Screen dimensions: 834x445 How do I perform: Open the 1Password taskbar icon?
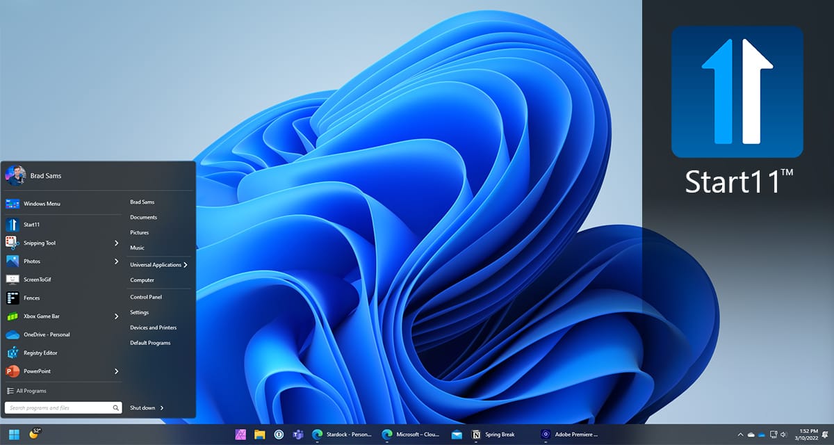pyautogui.click(x=279, y=434)
